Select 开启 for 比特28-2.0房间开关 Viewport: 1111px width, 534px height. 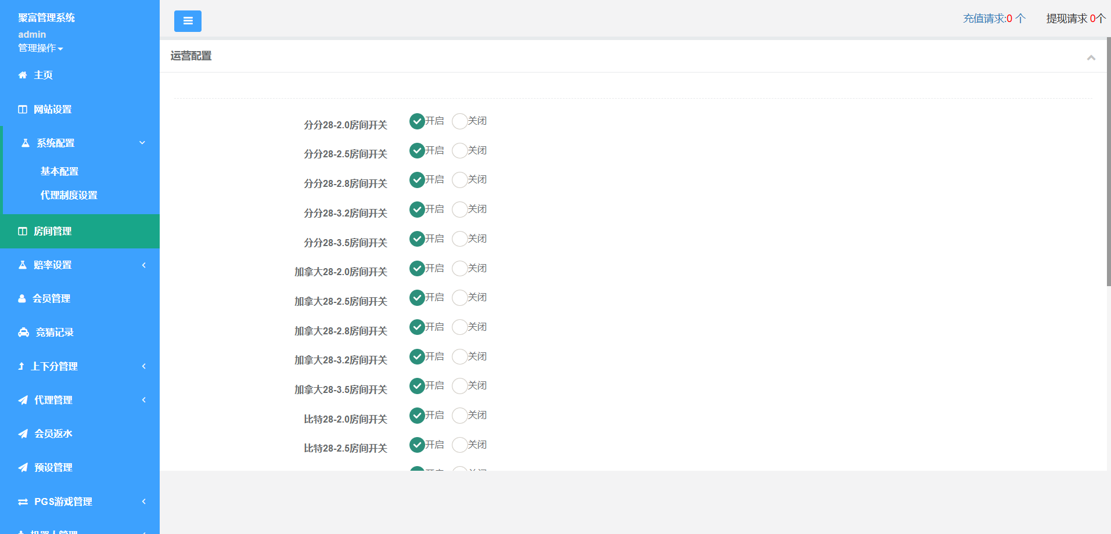tap(417, 416)
